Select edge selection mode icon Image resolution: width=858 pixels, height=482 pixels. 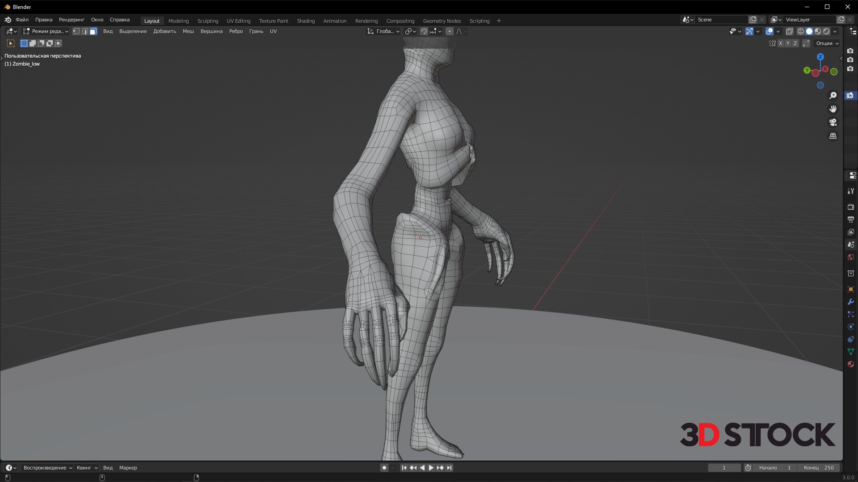pyautogui.click(x=85, y=31)
